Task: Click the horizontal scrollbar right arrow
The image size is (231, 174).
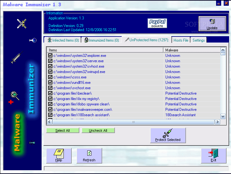Action: point(217,122)
